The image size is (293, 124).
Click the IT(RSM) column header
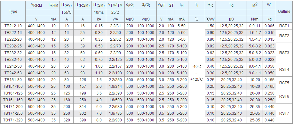point(83,5)
